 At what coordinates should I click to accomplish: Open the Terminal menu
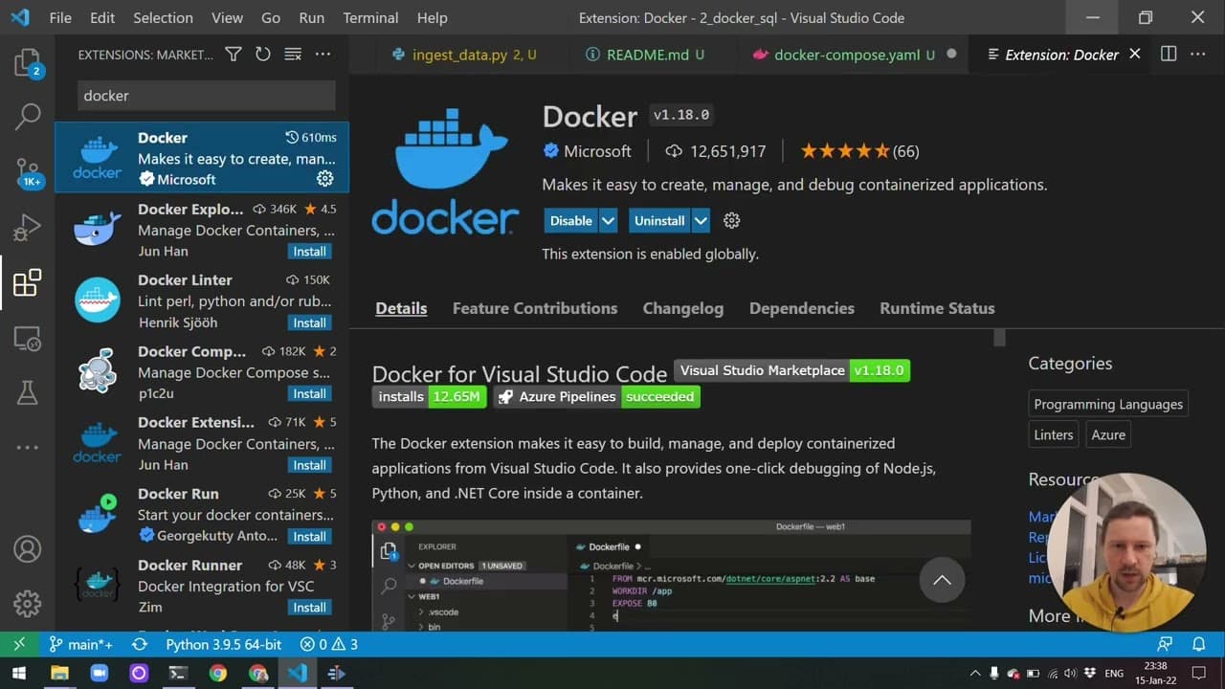tap(370, 18)
